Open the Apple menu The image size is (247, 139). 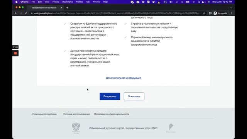click(16, 2)
